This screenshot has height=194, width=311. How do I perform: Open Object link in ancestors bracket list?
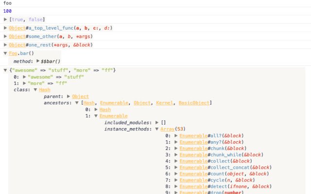[x=142, y=103]
